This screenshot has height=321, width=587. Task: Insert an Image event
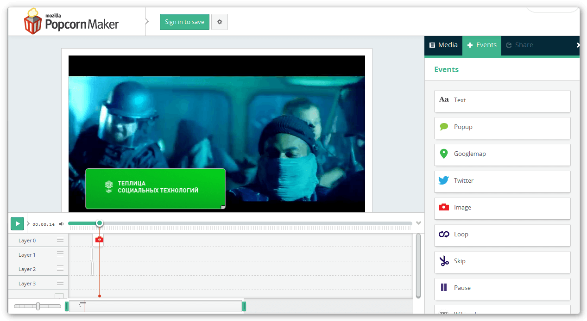[x=502, y=208]
